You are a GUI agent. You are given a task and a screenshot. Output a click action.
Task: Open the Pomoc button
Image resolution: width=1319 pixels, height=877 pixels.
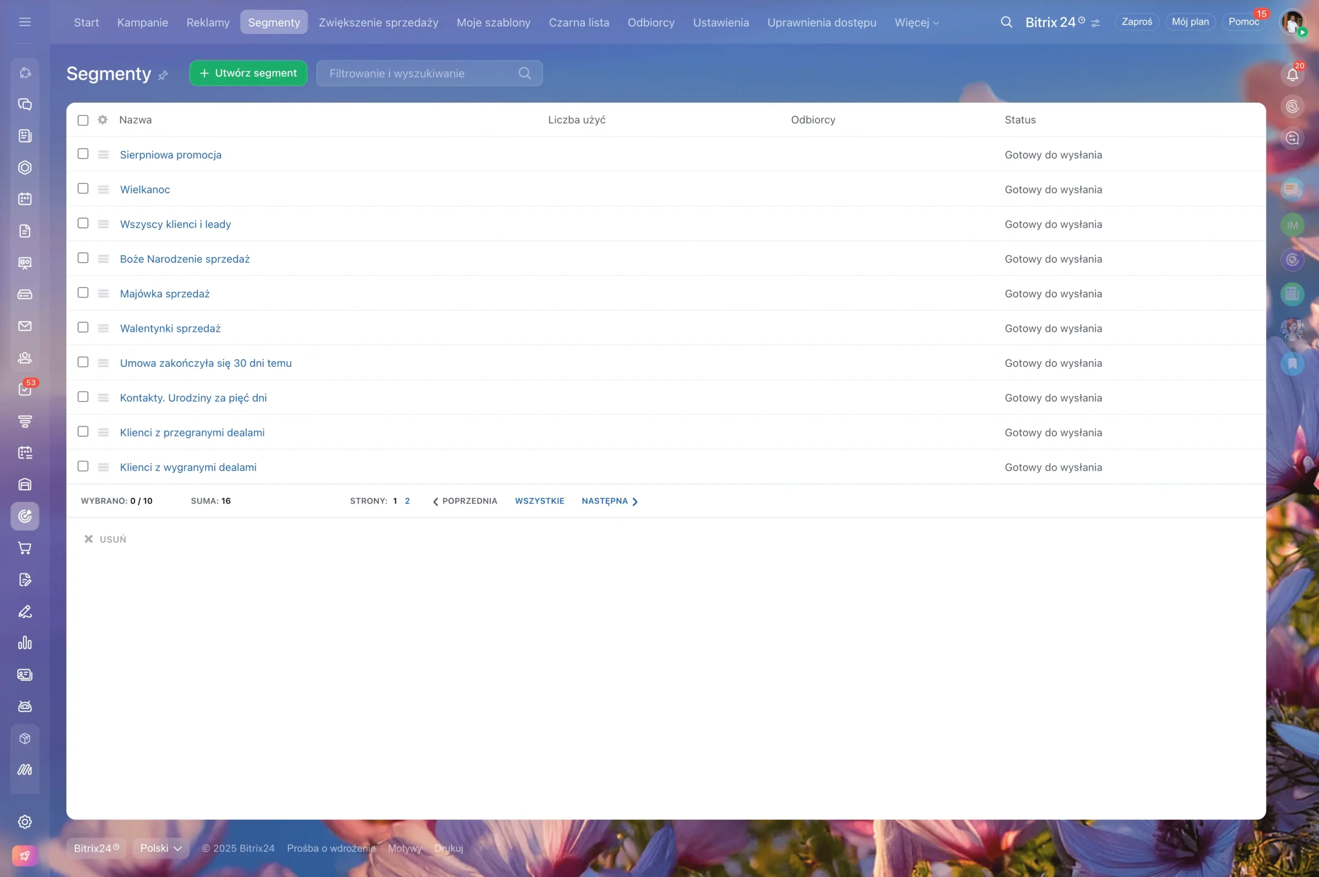tap(1243, 22)
